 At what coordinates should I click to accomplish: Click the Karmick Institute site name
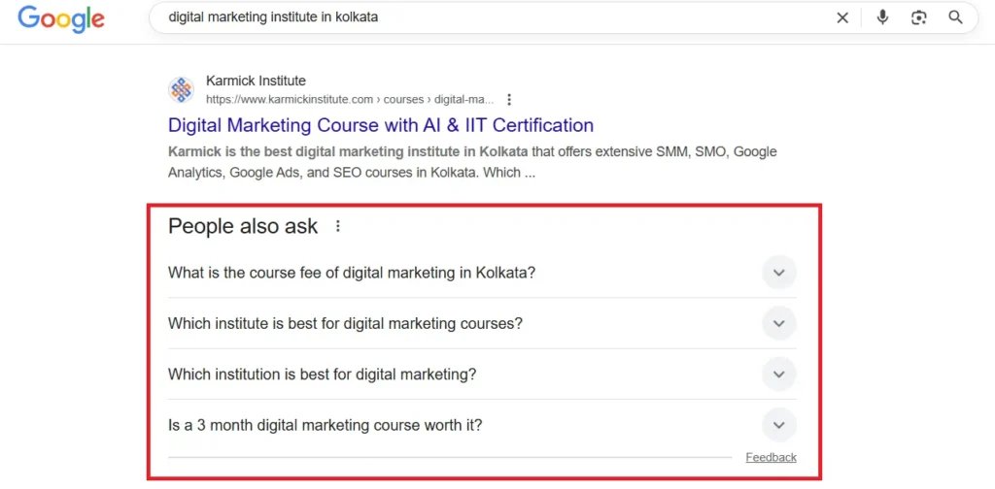point(256,81)
